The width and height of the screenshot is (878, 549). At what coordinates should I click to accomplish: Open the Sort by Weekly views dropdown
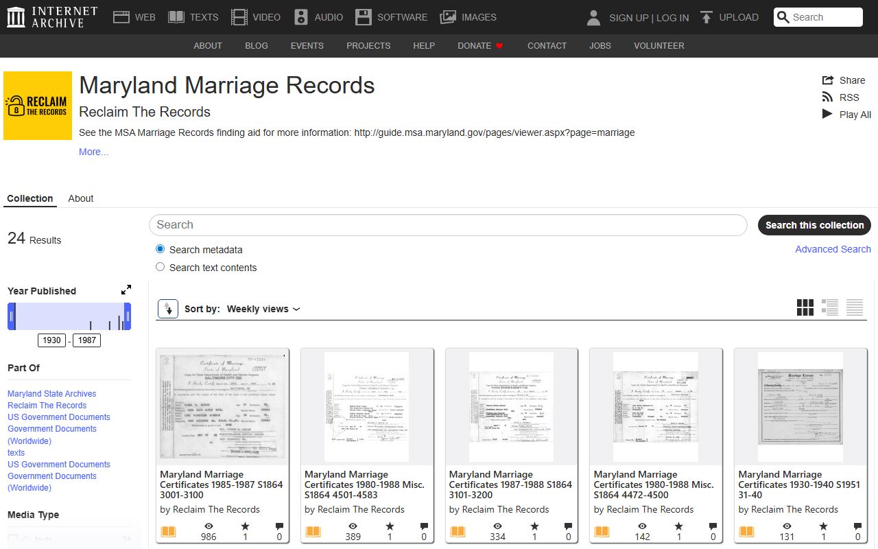[x=263, y=309]
